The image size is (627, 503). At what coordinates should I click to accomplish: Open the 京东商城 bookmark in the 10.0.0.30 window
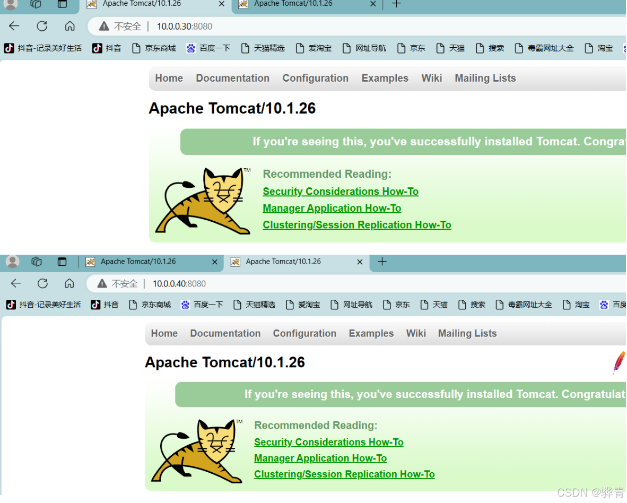point(154,48)
